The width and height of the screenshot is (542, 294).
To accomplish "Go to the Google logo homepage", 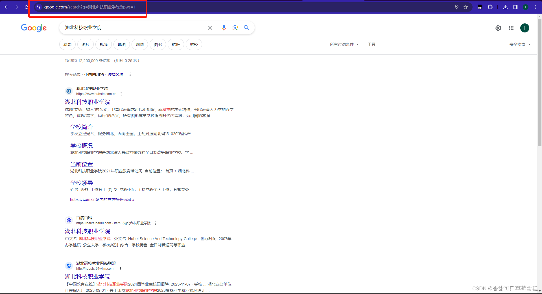I will pos(34,28).
